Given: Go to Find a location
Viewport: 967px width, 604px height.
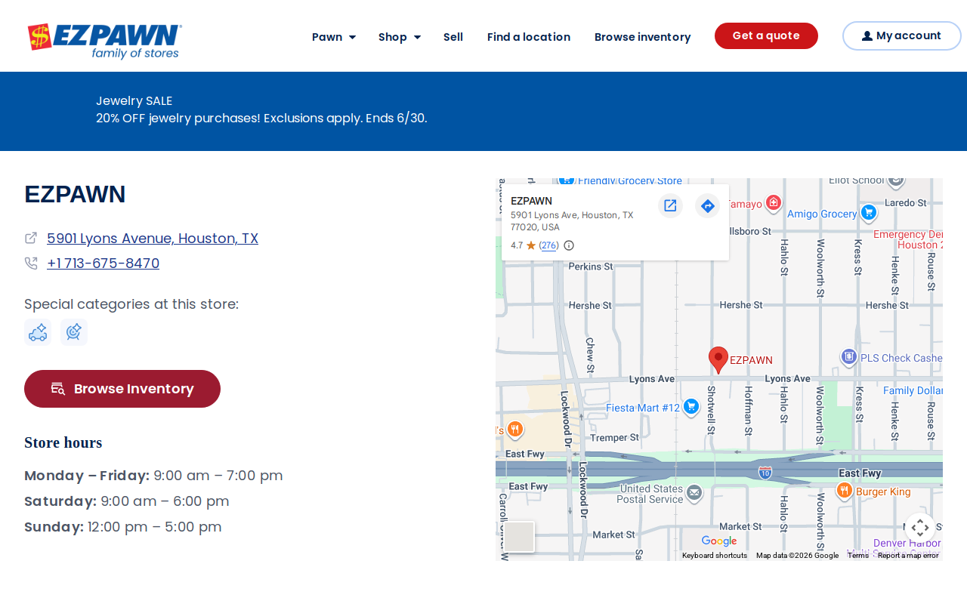Looking at the screenshot, I should pos(529,37).
